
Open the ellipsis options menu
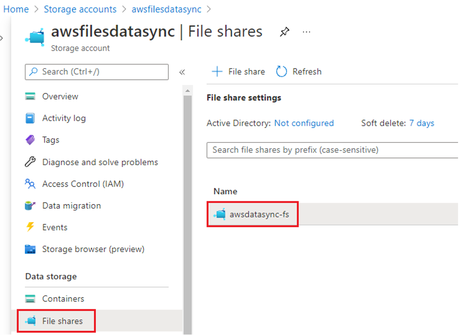click(x=306, y=32)
